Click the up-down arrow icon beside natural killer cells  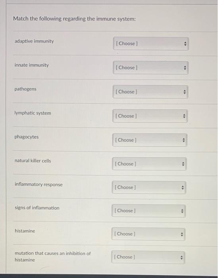point(183,164)
